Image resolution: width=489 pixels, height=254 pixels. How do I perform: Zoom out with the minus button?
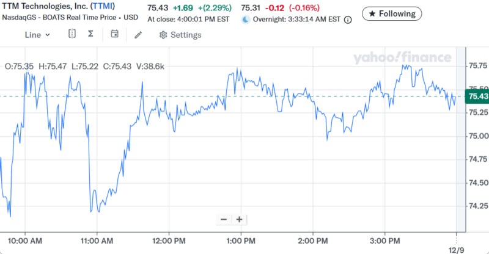pos(224,219)
